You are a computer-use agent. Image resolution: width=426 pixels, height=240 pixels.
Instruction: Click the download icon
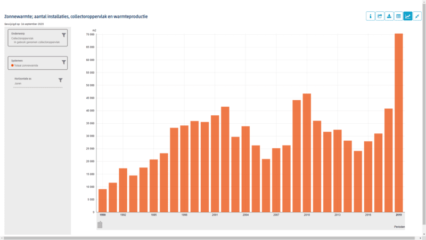(x=389, y=16)
